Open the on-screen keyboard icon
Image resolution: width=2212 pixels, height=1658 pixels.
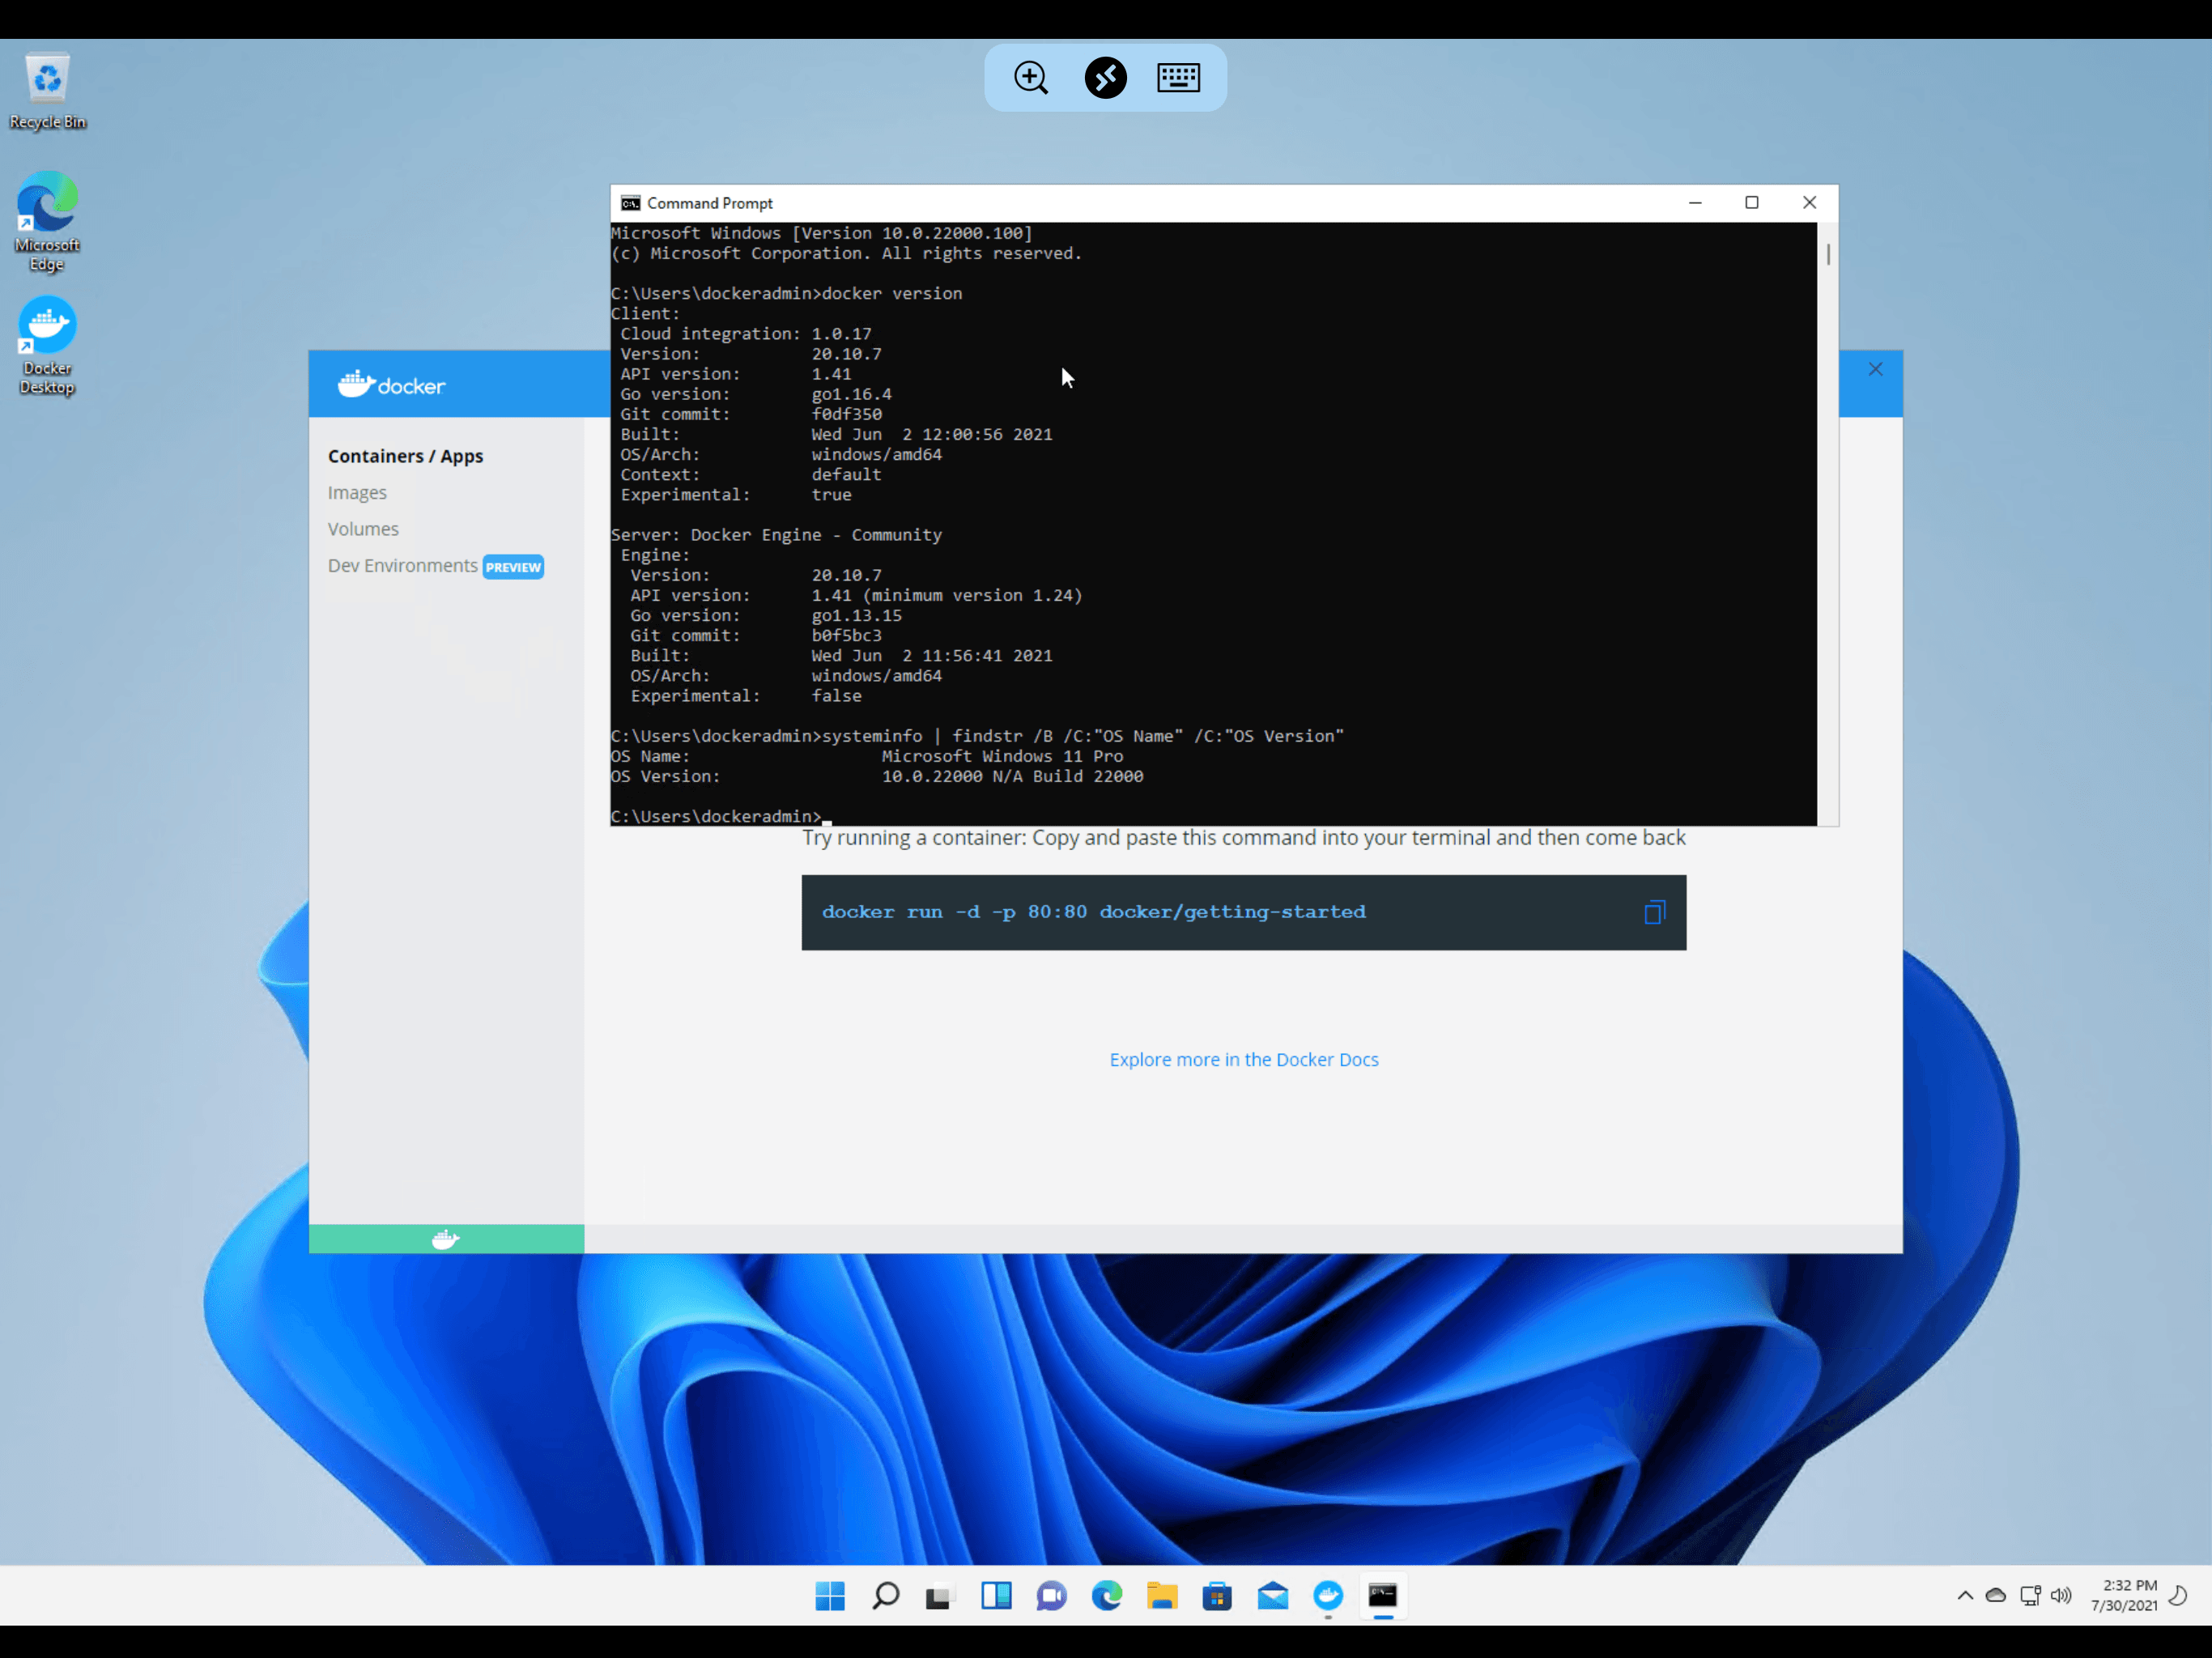[x=1178, y=78]
